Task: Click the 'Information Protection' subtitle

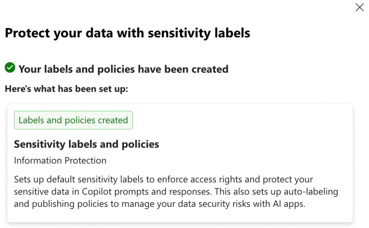Action: coord(60,160)
